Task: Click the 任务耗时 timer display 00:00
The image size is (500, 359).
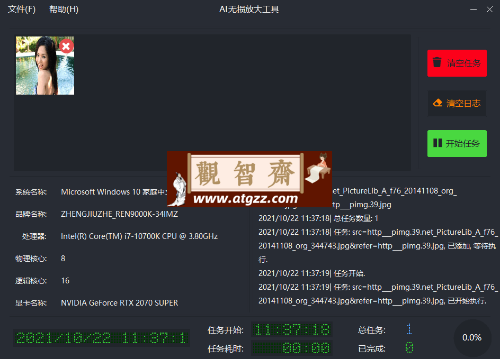Action: [x=292, y=348]
